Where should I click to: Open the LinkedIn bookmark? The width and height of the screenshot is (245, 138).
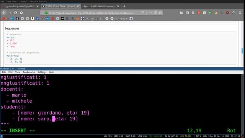[47, 19]
